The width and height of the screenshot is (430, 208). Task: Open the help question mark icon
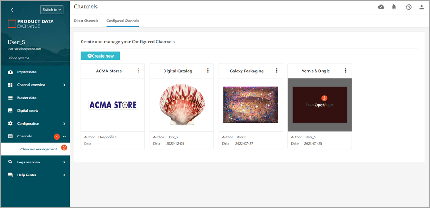click(x=409, y=7)
